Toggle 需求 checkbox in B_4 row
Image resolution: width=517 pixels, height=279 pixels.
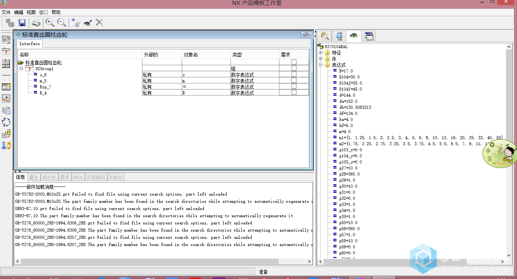[x=294, y=92]
